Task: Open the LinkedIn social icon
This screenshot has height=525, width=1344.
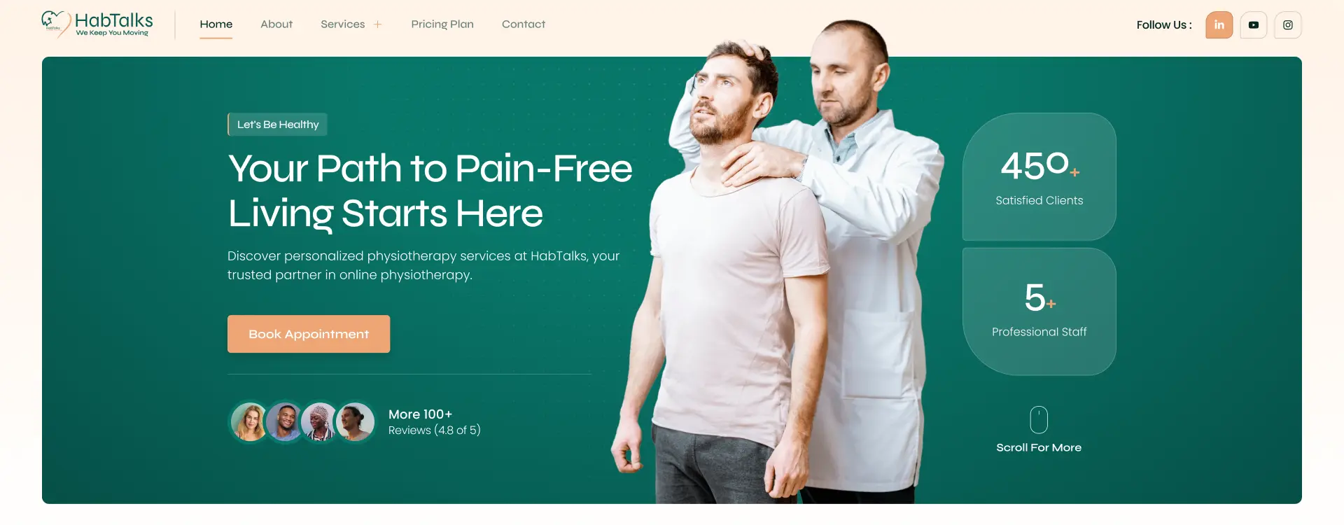Action: pyautogui.click(x=1219, y=25)
